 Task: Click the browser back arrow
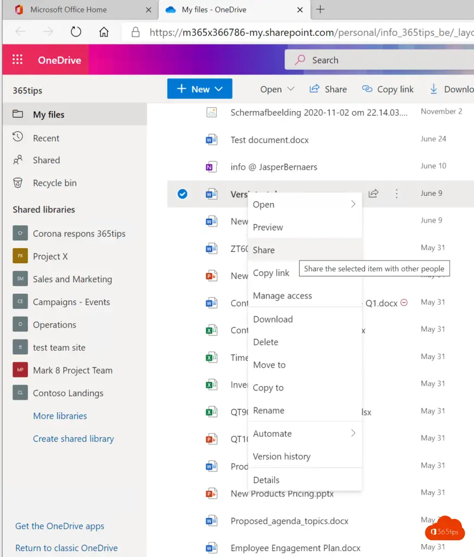point(20,32)
